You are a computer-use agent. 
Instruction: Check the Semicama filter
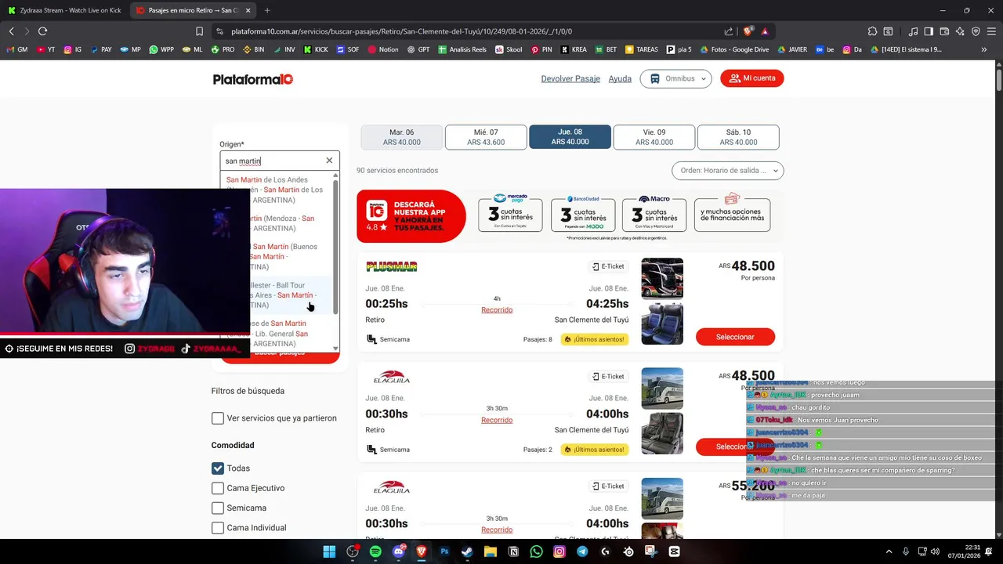point(218,508)
